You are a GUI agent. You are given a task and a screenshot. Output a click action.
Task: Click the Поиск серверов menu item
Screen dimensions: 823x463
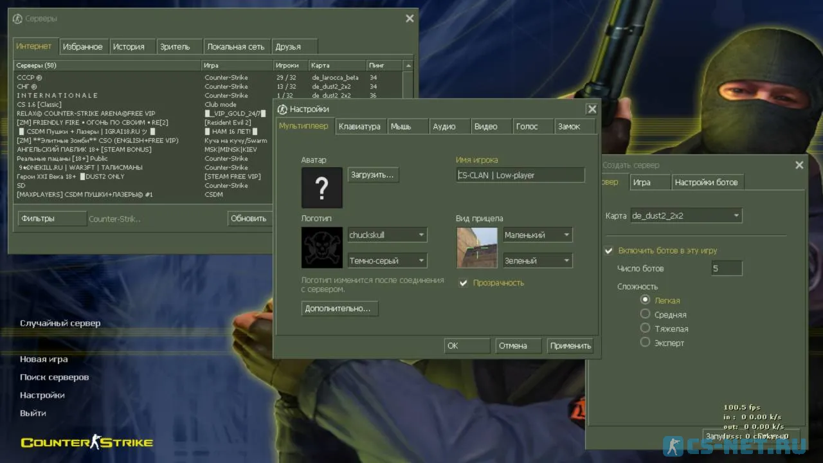coord(55,377)
